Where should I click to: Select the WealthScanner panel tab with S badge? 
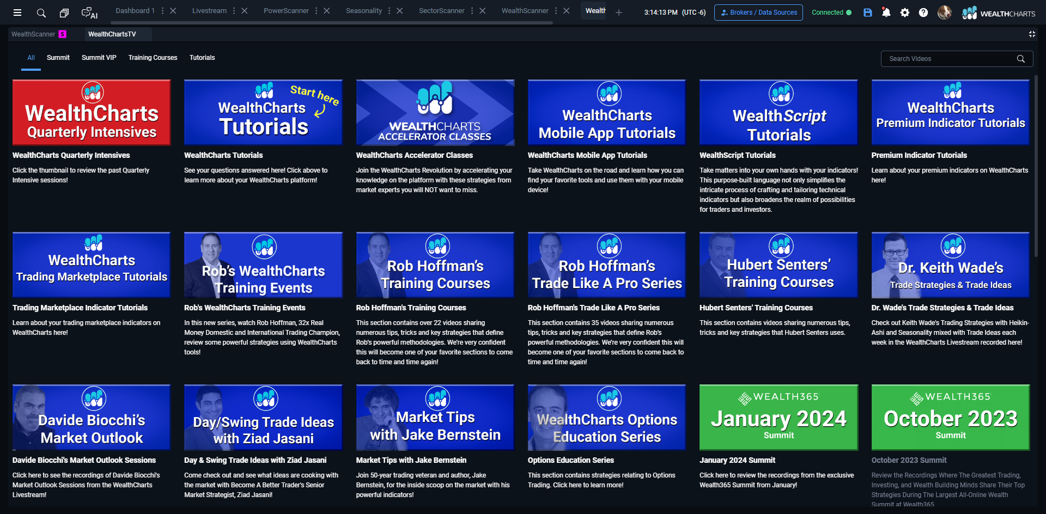point(39,34)
